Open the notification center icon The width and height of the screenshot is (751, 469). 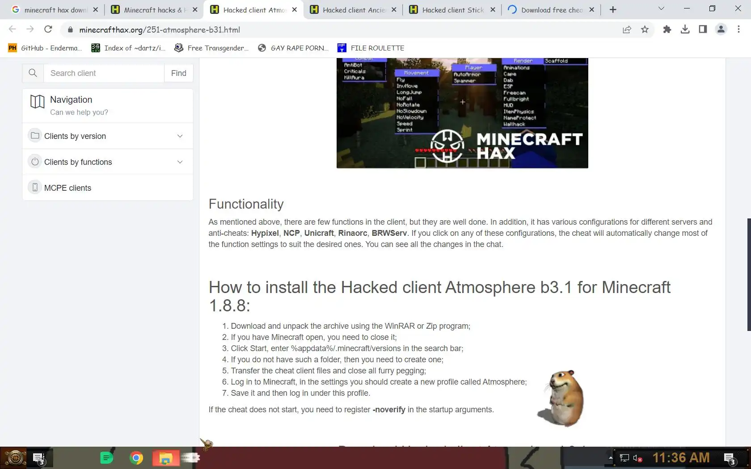[730, 458]
